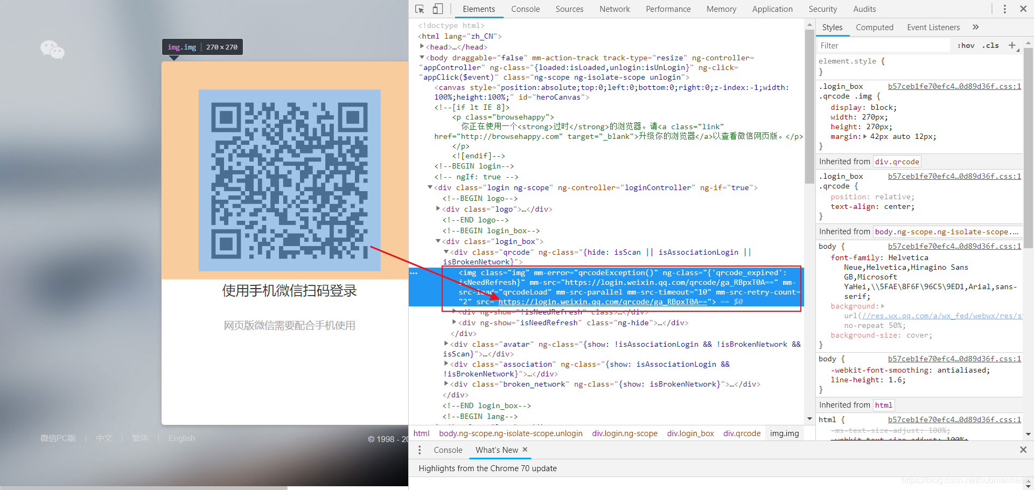Viewport: 1034px width, 490px height.
Task: Expand the div class logo node
Action: point(438,209)
